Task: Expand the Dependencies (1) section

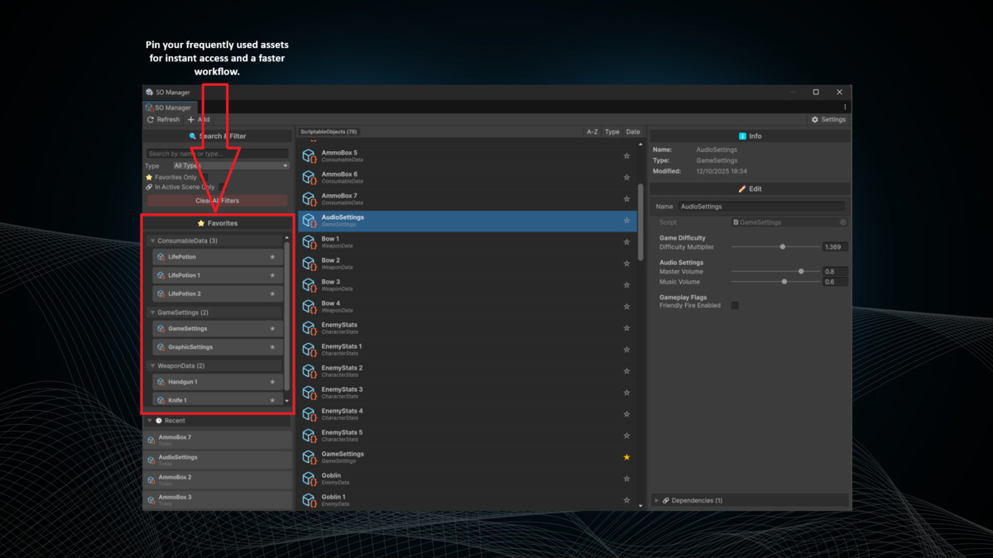Action: click(657, 500)
